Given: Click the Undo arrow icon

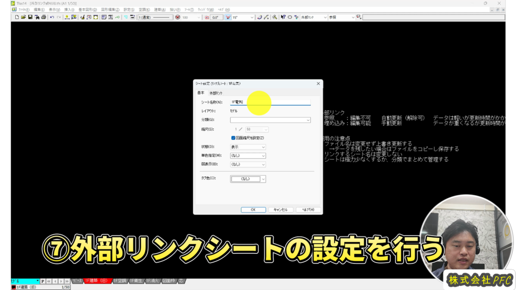Looking at the screenshot, I should (x=52, y=17).
